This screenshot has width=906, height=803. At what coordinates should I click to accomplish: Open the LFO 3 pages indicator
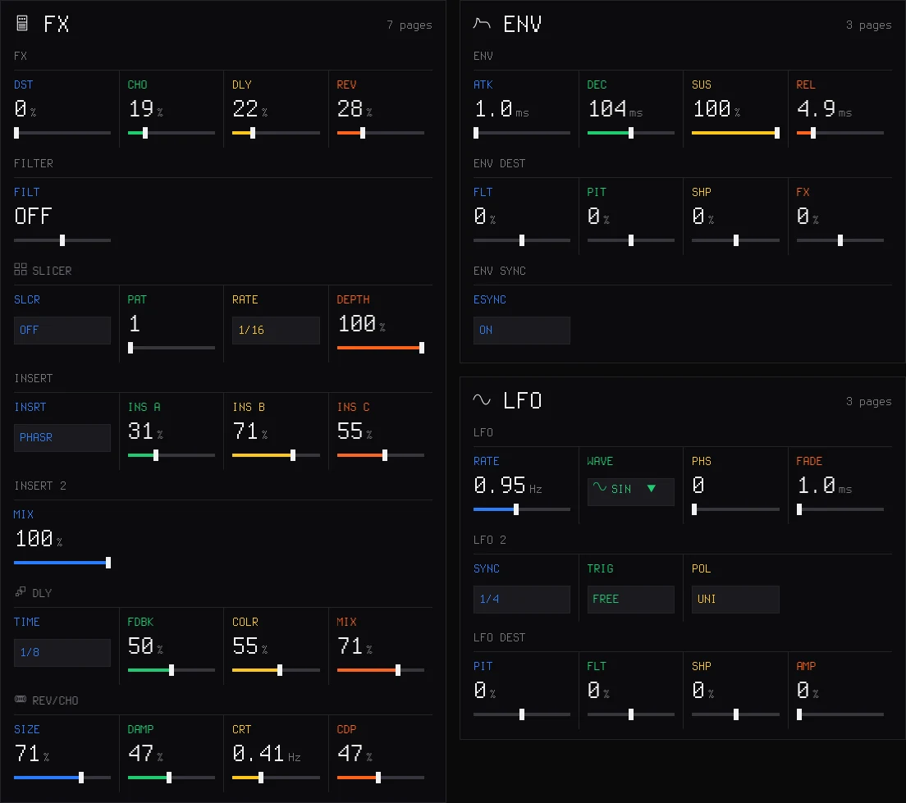point(868,401)
